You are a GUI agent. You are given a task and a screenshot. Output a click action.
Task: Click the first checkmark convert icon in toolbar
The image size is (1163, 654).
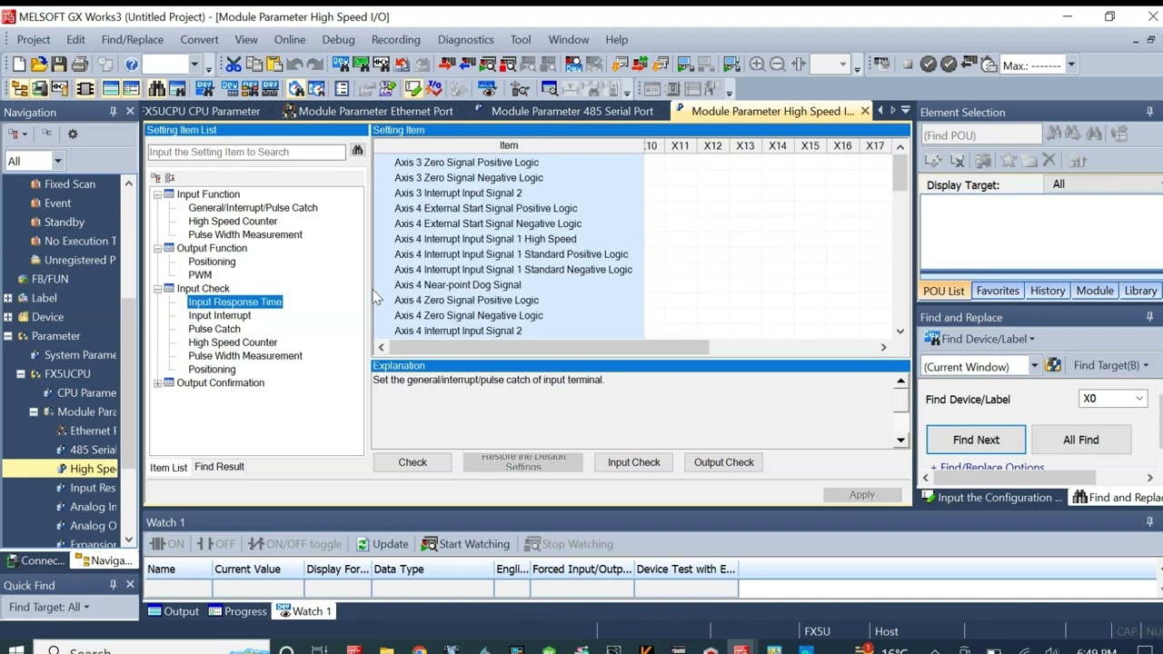[x=928, y=64]
